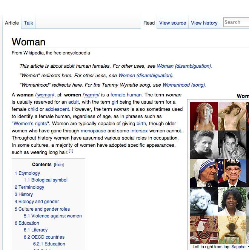Follow the Women's rights link
The image size is (249, 250).
30,124
